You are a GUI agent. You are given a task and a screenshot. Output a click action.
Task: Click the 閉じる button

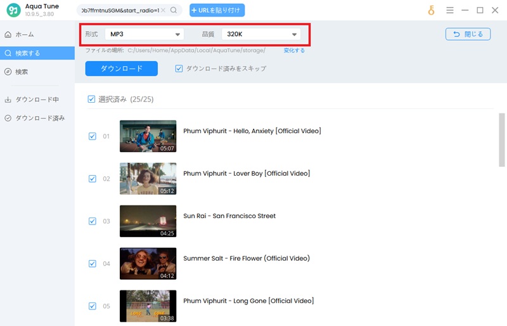coord(468,34)
